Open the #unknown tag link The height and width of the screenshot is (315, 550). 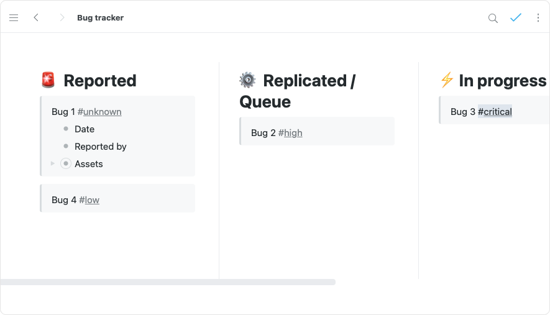pos(99,112)
